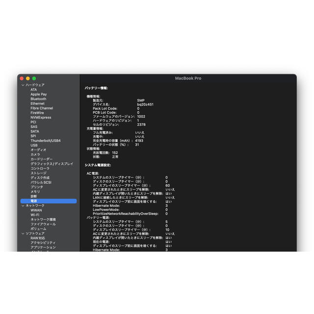Select SPI in the sidebar
This screenshot has height=314, width=314.
(33, 136)
